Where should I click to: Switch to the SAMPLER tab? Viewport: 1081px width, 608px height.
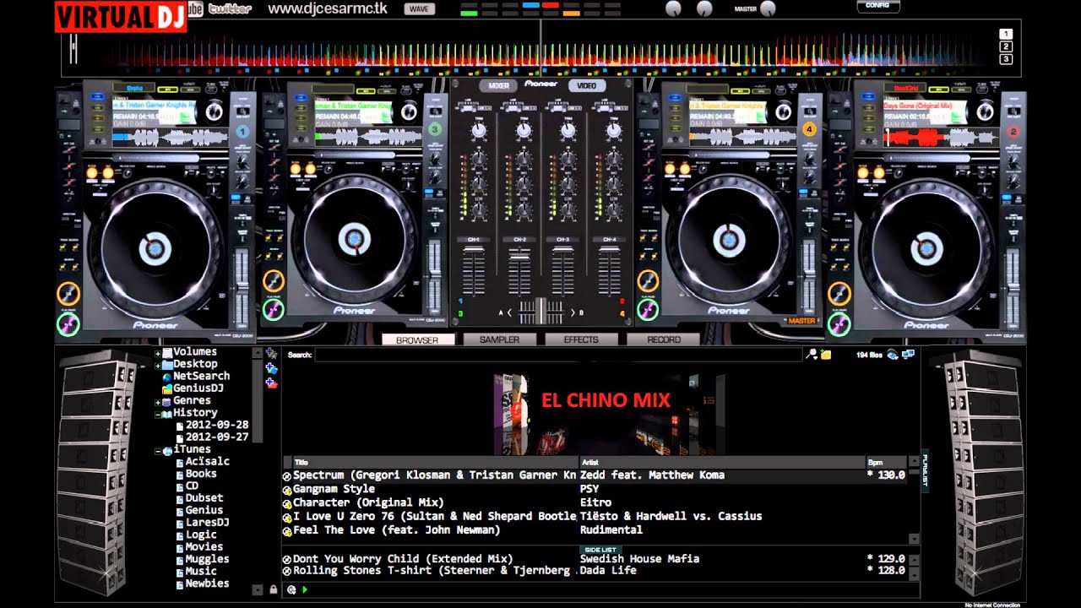coord(500,339)
